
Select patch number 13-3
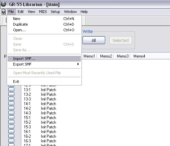click(27, 99)
